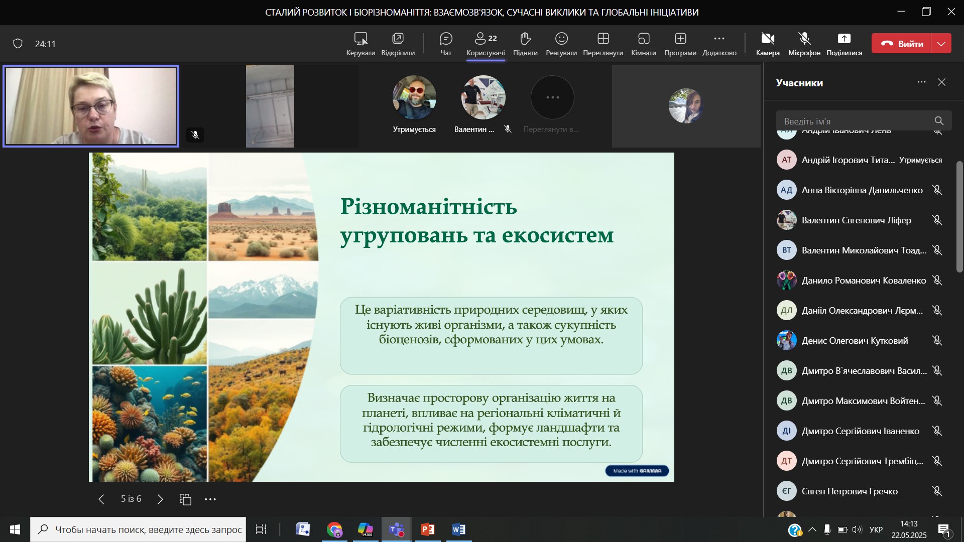This screenshot has height=542, width=964.
Task: Go to next slide arrow
Action: click(x=160, y=499)
